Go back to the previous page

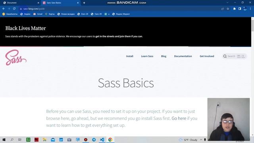[x=4, y=9]
